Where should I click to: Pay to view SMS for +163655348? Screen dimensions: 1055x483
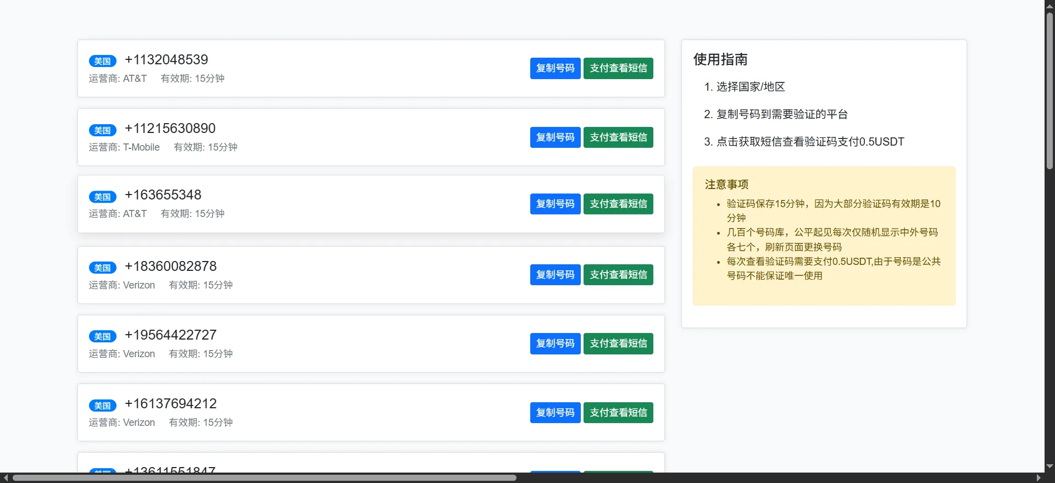pos(618,204)
